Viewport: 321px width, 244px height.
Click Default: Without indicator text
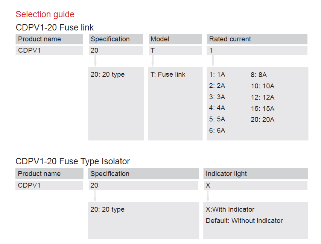coord(244,221)
